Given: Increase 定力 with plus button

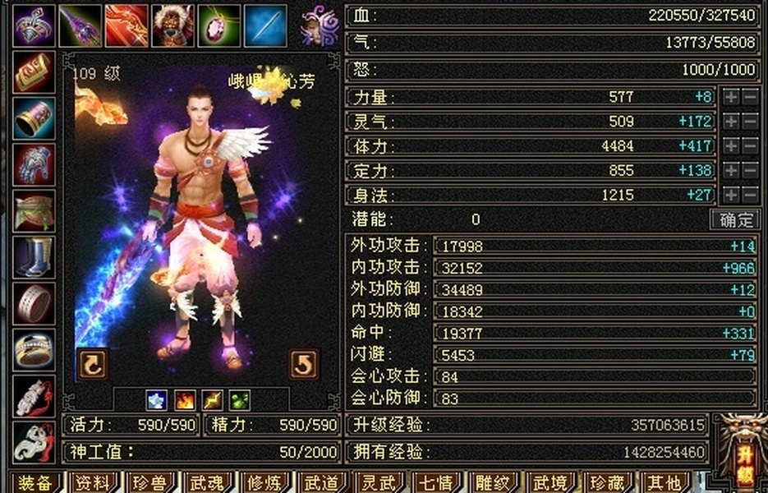Looking at the screenshot, I should tap(731, 170).
